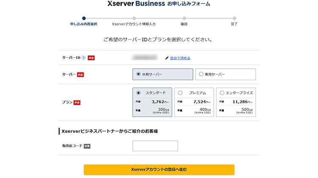Click the pencil icon beside 自分で決める

(167, 58)
